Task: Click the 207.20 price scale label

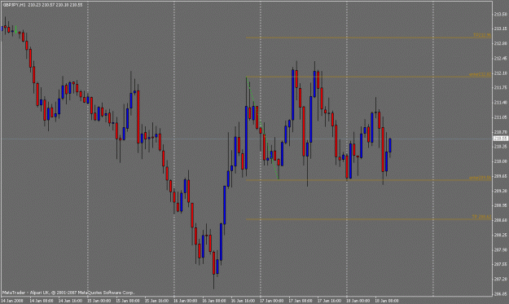Action: coord(501,279)
